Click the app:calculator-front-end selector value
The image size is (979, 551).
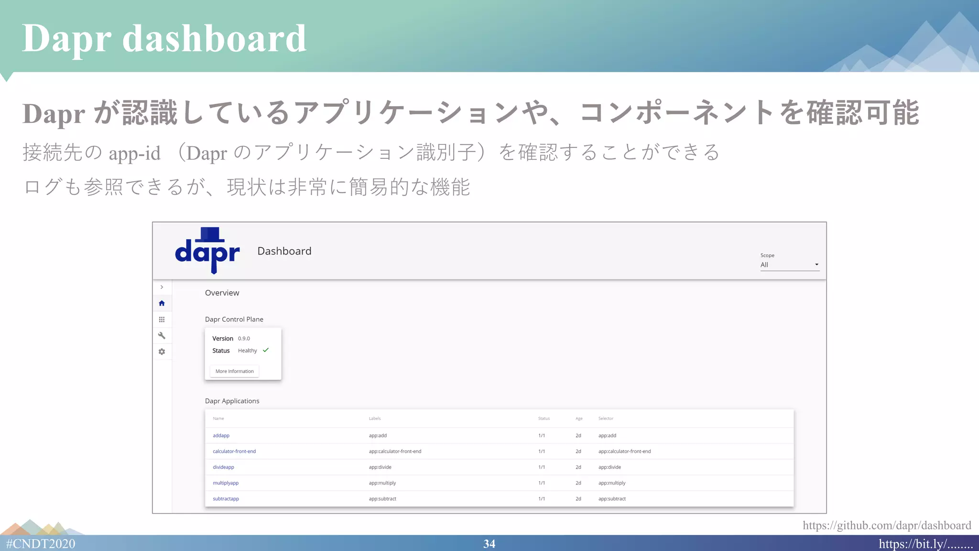[624, 452]
